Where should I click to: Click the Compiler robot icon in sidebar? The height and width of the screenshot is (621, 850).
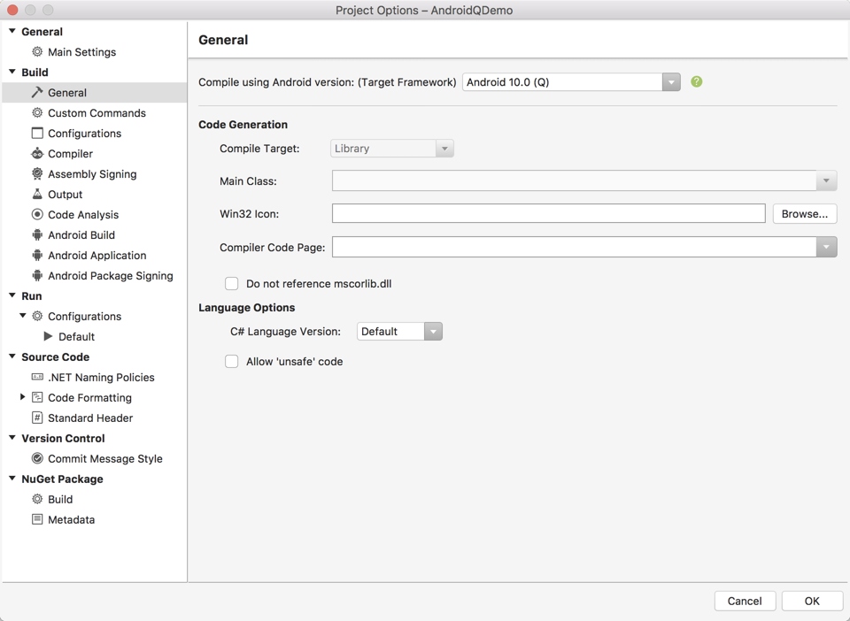point(37,154)
